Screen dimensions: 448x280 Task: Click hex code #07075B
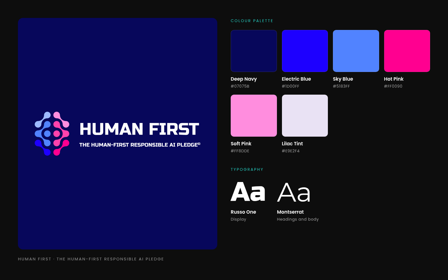[x=240, y=86]
